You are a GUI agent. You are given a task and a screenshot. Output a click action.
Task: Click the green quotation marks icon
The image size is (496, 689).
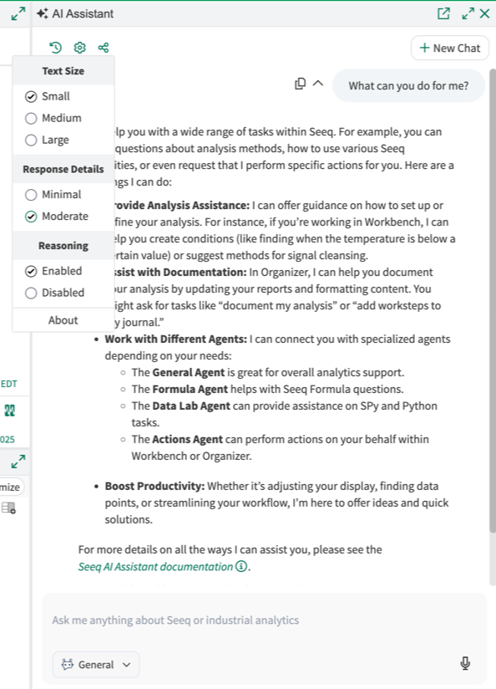[x=10, y=411]
